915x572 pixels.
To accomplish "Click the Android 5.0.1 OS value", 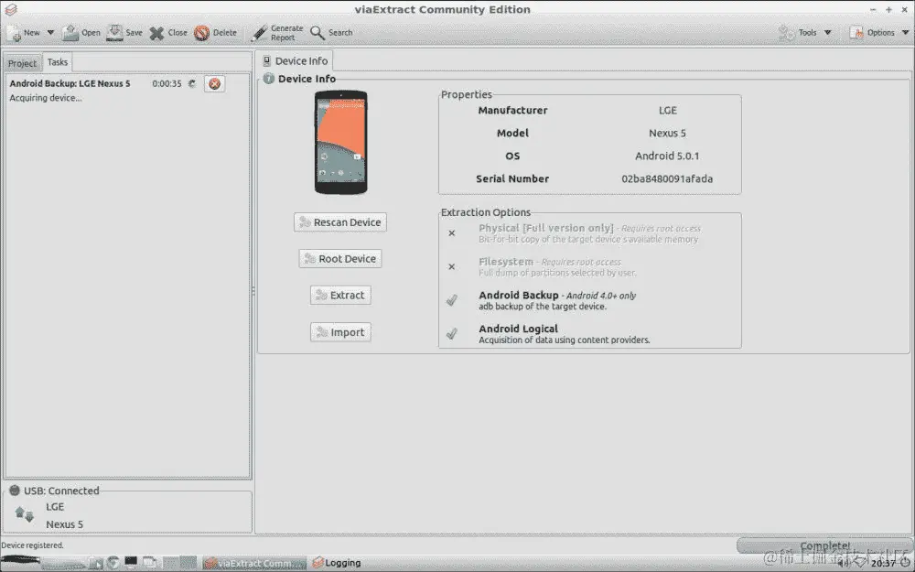I will (667, 156).
